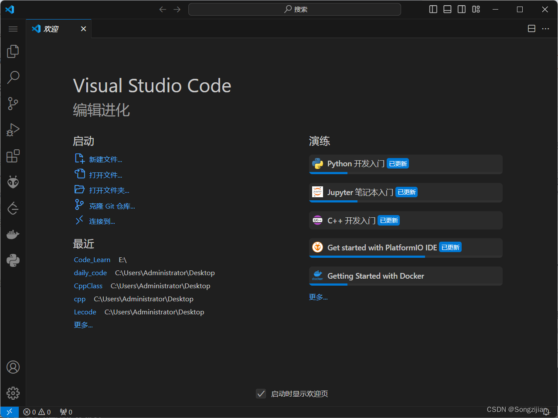The width and height of the screenshot is (558, 418).
Task: Click the git branch icon beside 克隆 Git 仓库
Action: coord(79,205)
